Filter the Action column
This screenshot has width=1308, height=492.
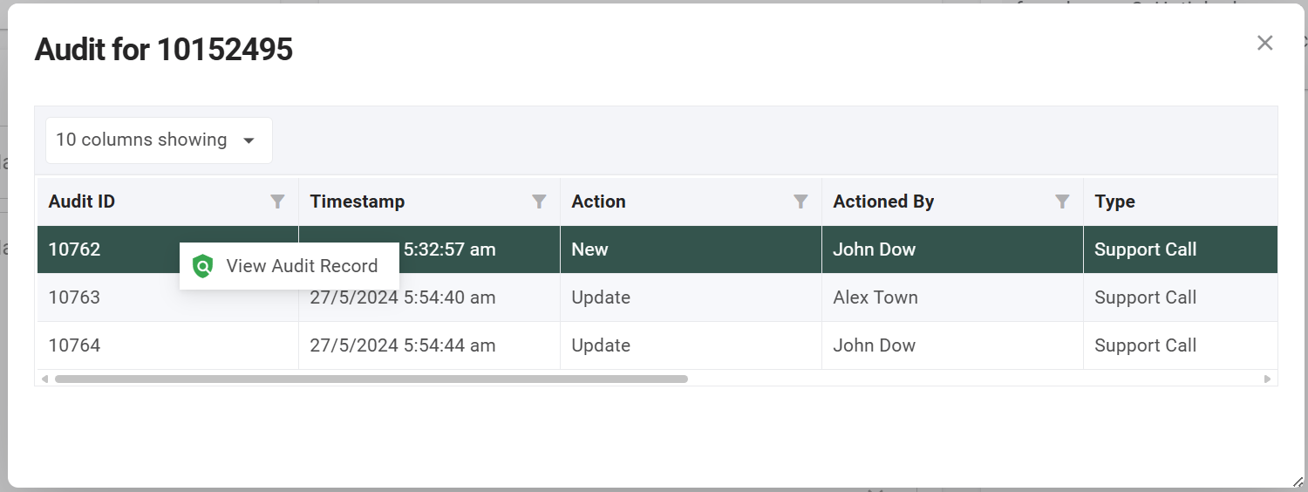pos(800,202)
